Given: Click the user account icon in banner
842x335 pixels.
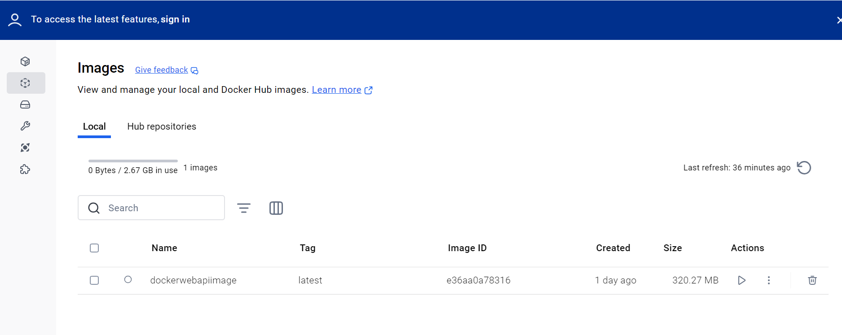Looking at the screenshot, I should tap(15, 20).
